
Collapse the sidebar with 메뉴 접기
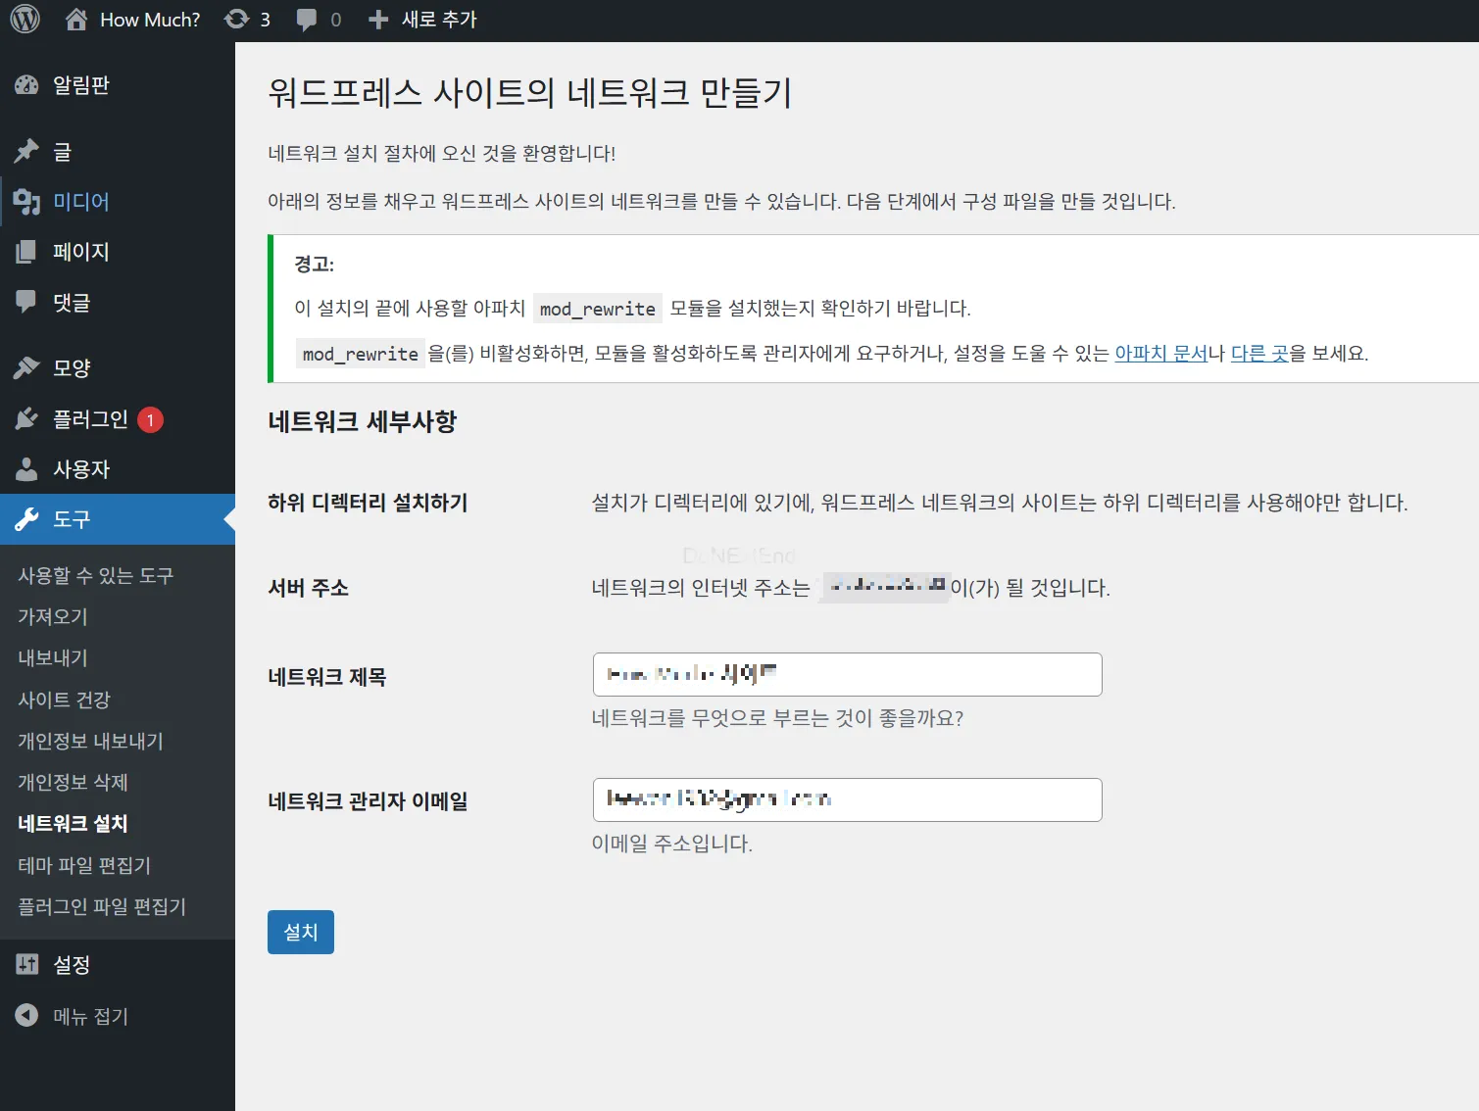click(26, 1016)
